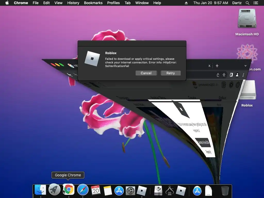The image size is (264, 198).
Task: Click the Retry button in Roblox dialog
Action: click(x=171, y=73)
